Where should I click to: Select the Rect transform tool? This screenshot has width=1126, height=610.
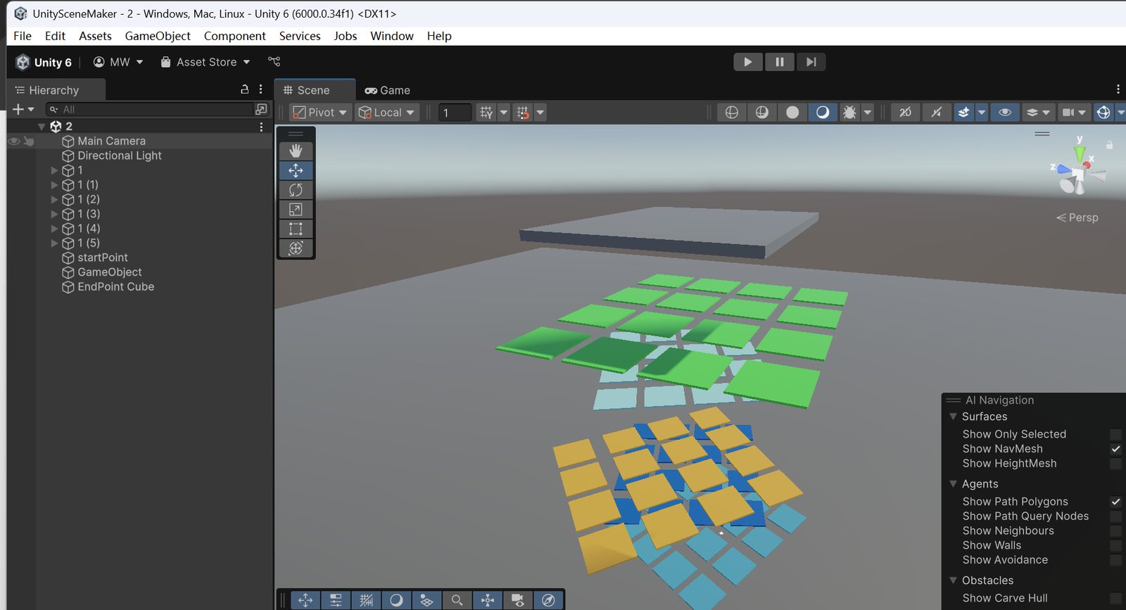296,229
